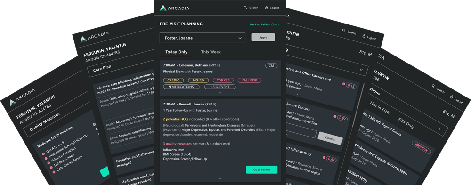471x185 pixels.
Task: Expand the Coleman, Bethany appointment card chevron
Action: (x=219, y=93)
